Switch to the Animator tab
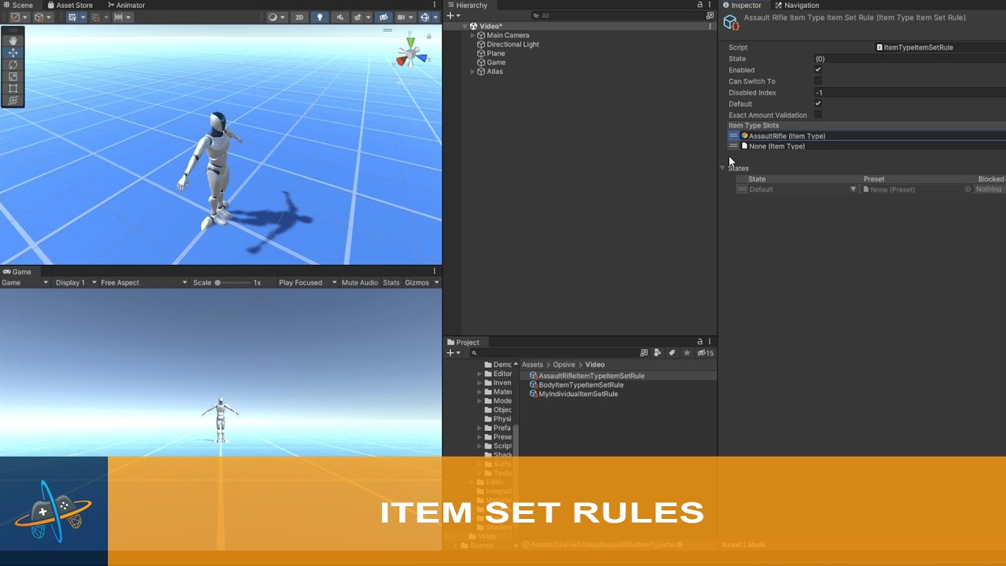This screenshot has width=1006, height=566. tap(126, 5)
